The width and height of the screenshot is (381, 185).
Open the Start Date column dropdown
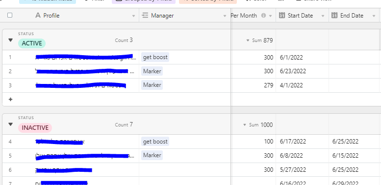(323, 16)
